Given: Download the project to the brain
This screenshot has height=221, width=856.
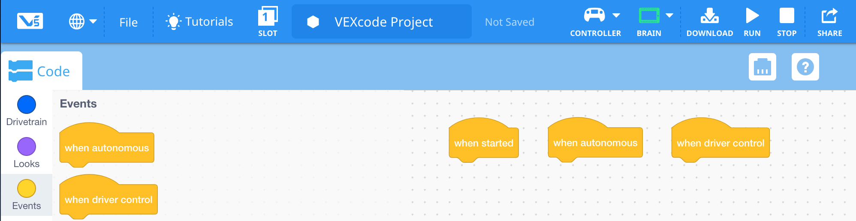Looking at the screenshot, I should 709,21.
